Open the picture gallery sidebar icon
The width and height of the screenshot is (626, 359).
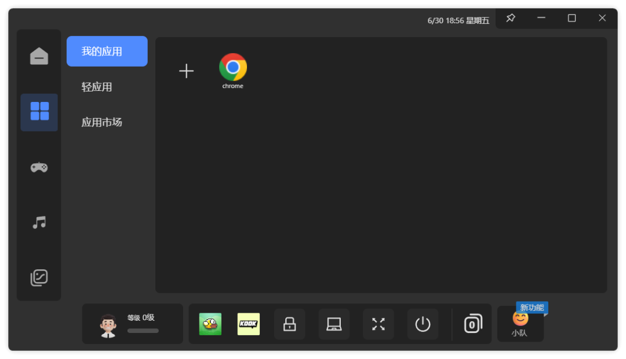(39, 277)
